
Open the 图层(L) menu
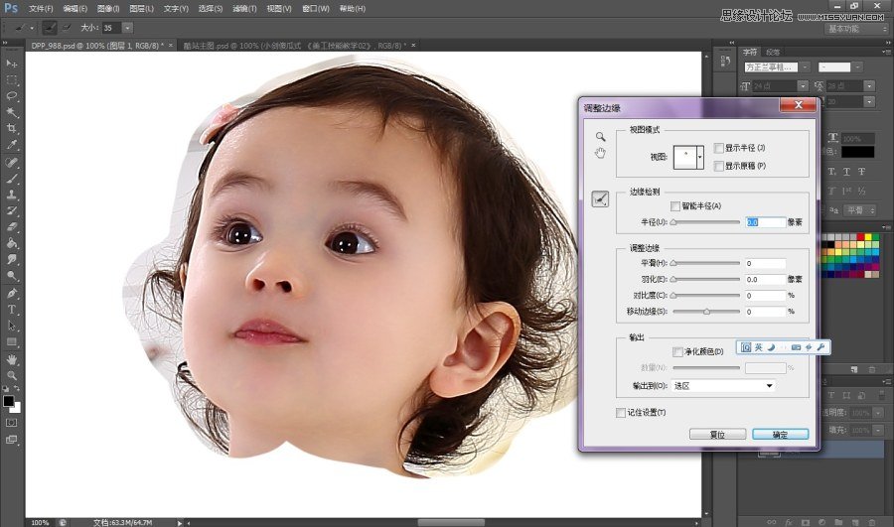(141, 9)
